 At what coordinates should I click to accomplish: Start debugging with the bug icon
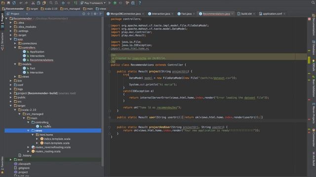[x=115, y=3]
